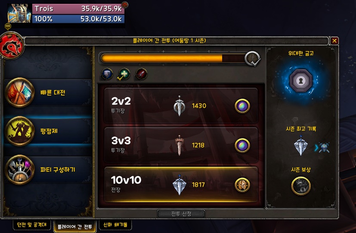Select the 3v3 투기장 arena bracket

181,145
